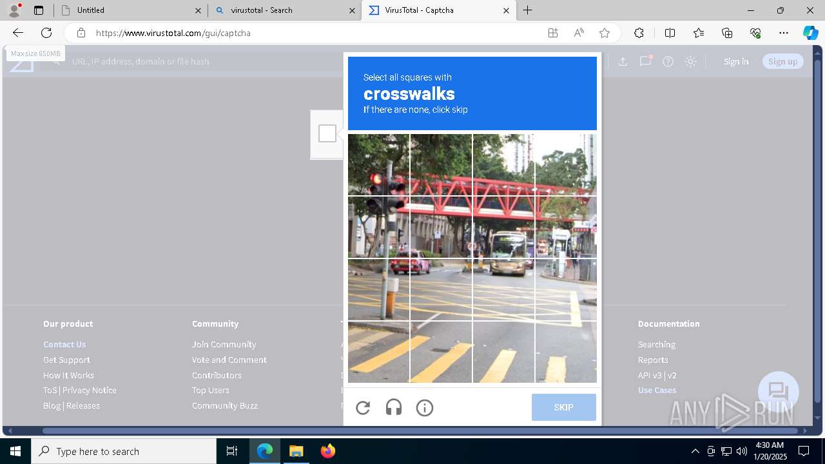Click the taskbar search box
This screenshot has height=464, width=825.
coord(124,451)
